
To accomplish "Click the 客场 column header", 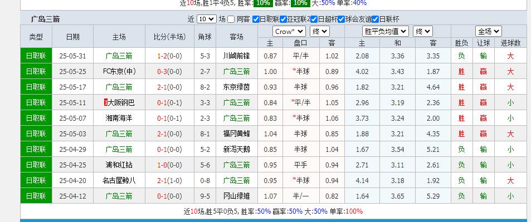I will point(236,37).
